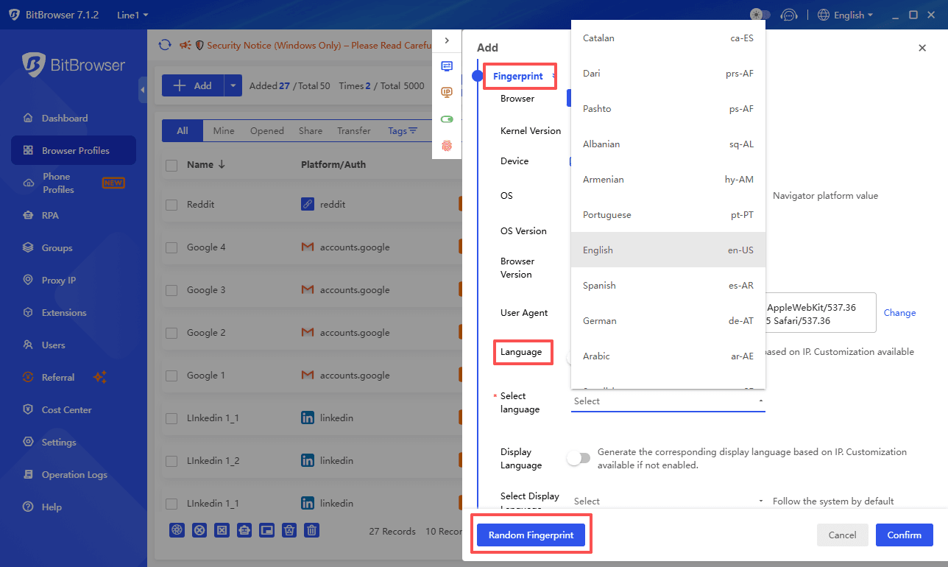Viewport: 948px width, 567px height.
Task: Sort profiles by Name column header
Action: coord(206,165)
